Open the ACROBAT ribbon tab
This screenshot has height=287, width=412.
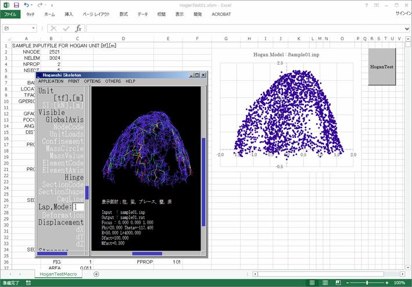pos(221,14)
